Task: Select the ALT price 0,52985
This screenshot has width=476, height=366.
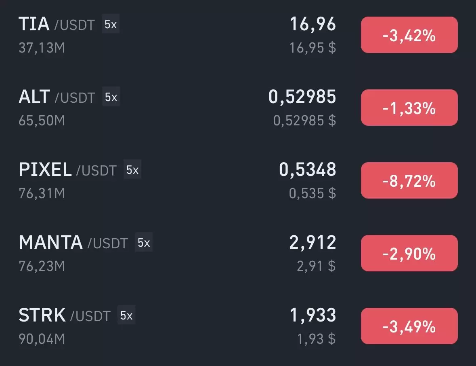Action: tap(302, 97)
